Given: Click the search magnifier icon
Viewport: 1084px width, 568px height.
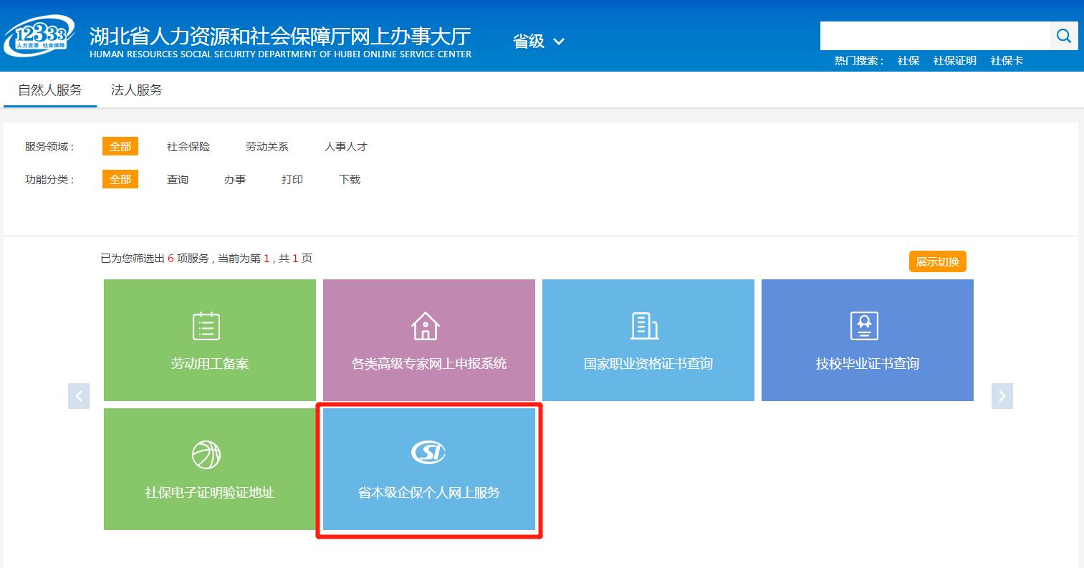Looking at the screenshot, I should point(1063,35).
